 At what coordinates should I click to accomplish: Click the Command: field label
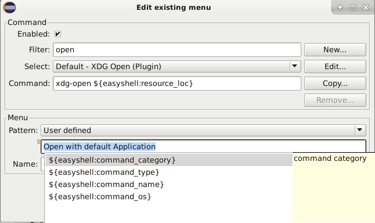[30, 83]
